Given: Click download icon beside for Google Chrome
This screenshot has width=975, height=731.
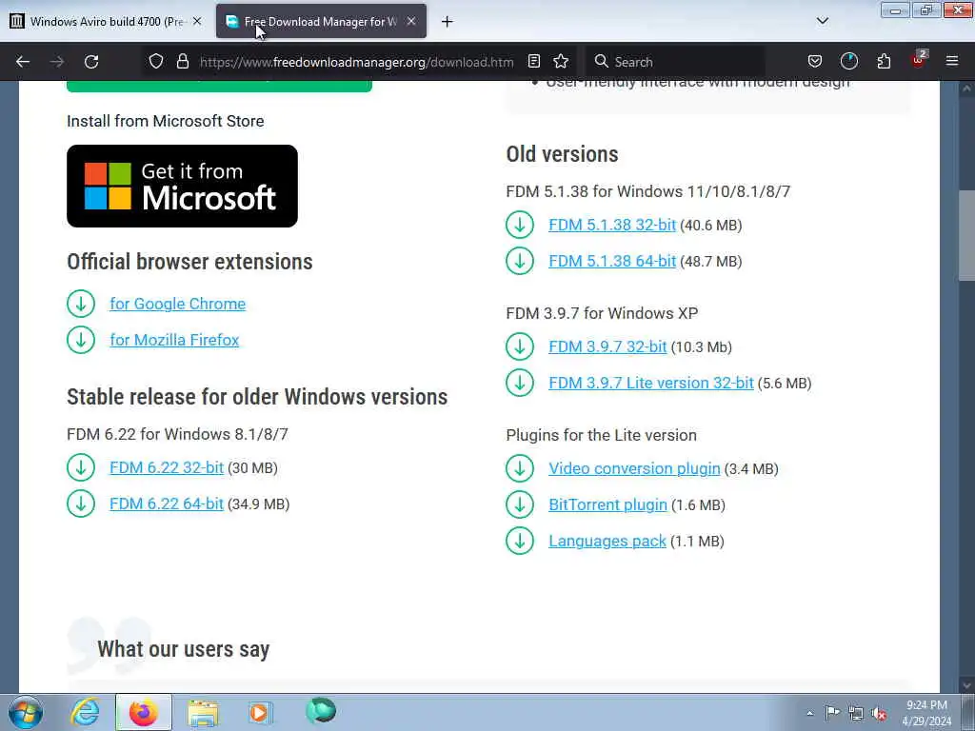Looking at the screenshot, I should (x=81, y=304).
